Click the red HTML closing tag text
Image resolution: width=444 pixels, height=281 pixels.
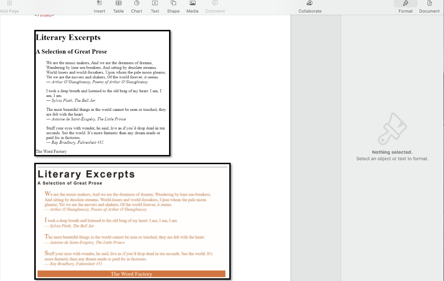coord(44,16)
